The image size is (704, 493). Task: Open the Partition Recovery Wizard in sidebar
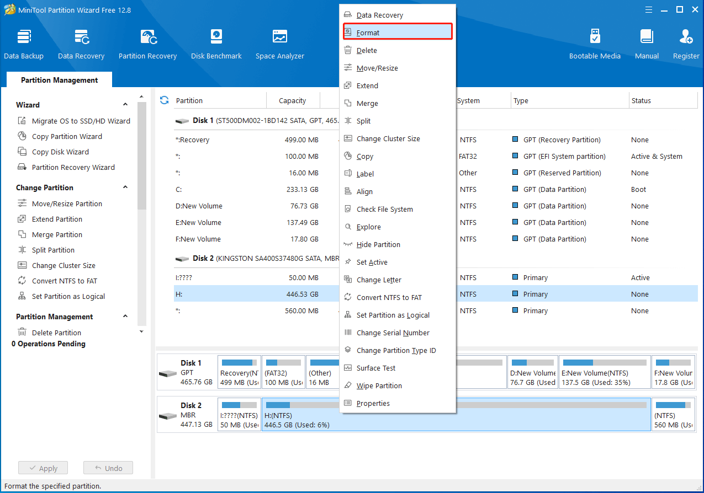click(66, 167)
